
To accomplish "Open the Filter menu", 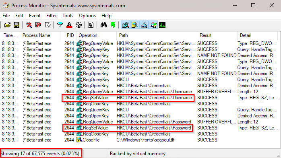I will tap(52, 16).
